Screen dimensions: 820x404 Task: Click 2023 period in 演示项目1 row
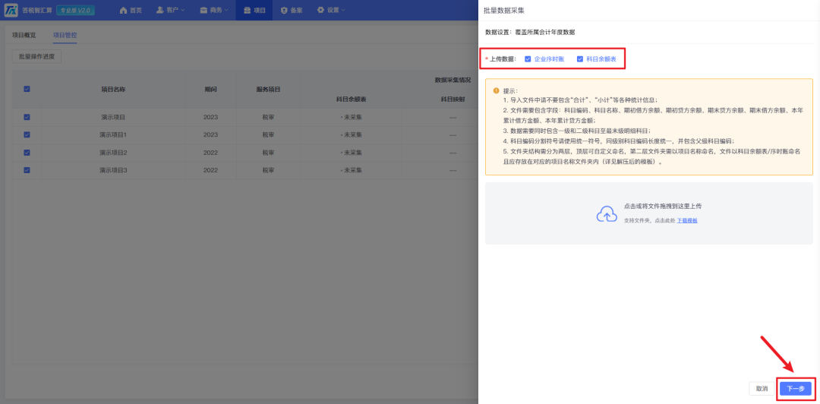pos(211,134)
